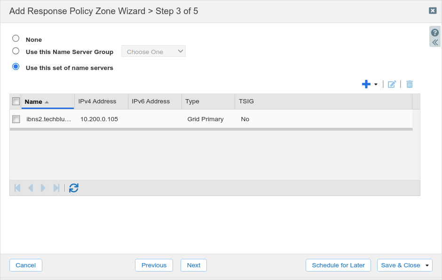This screenshot has width=442, height=280.
Task: Click the IPv4 Address column header
Action: 97,101
